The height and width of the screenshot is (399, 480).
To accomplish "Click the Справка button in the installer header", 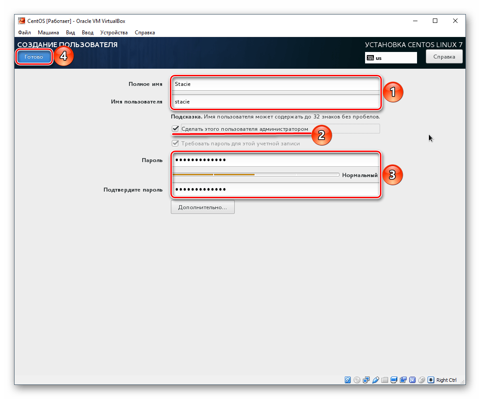I will pos(444,57).
